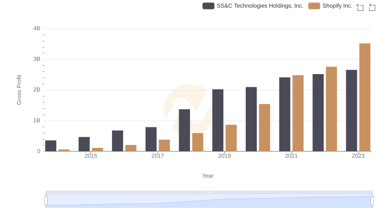Select the SS&C 2015 bar
Viewport: 381px width, 219px height.
coord(84,144)
